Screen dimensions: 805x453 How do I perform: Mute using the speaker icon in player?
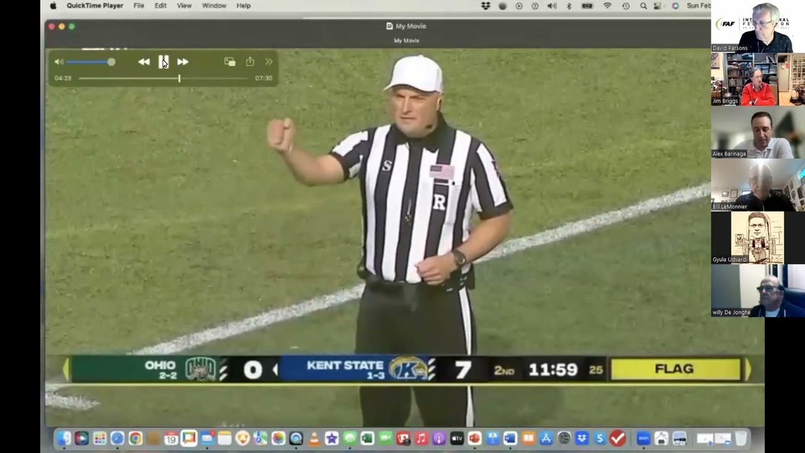pyautogui.click(x=58, y=62)
